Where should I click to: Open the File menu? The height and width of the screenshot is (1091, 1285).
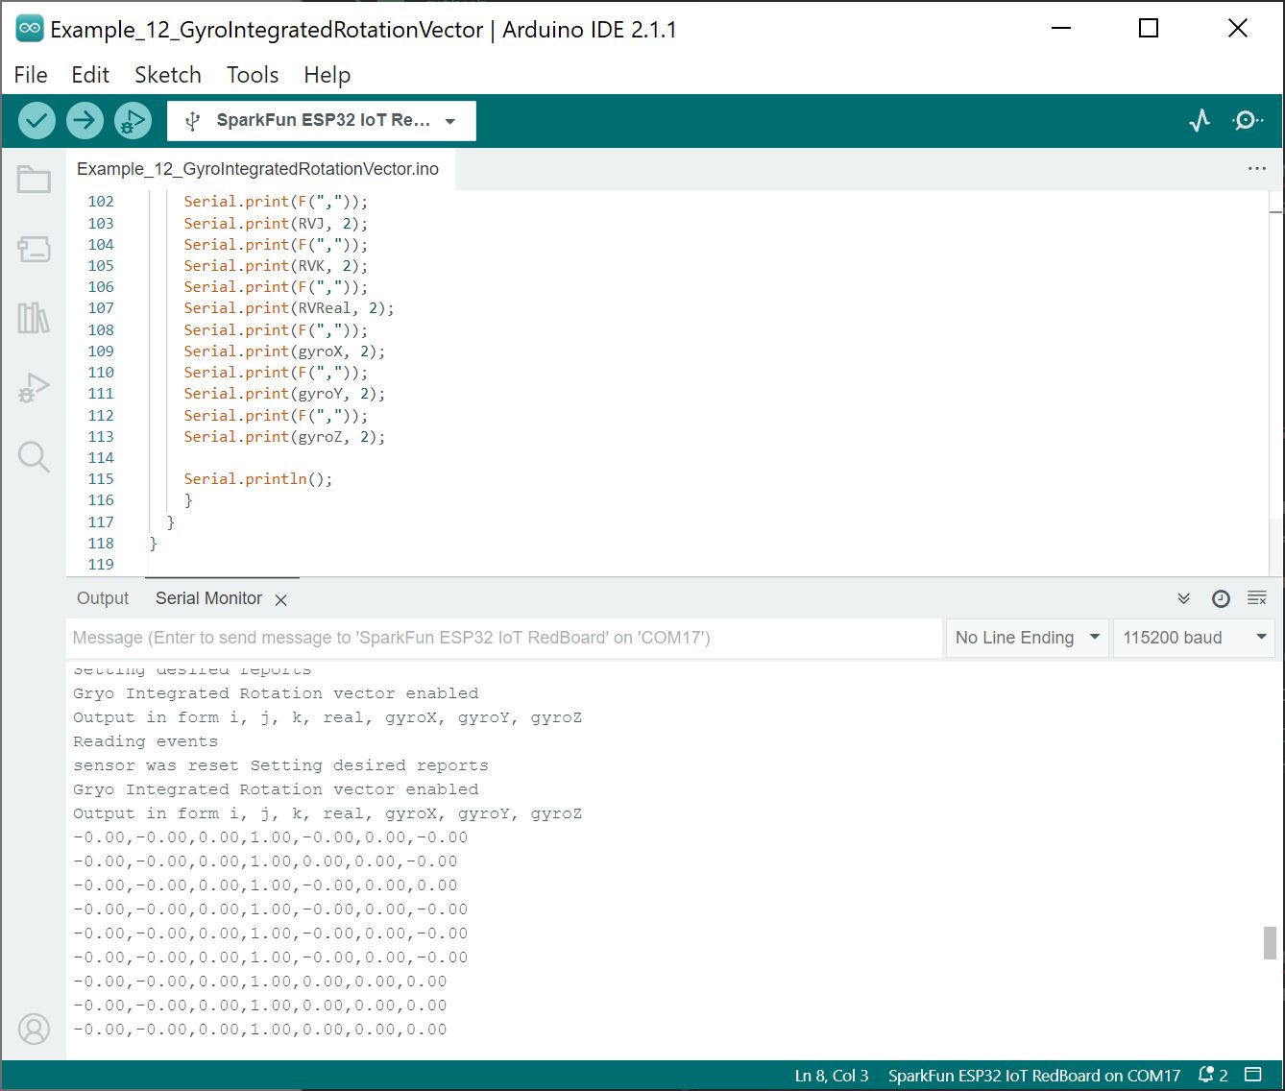31,75
